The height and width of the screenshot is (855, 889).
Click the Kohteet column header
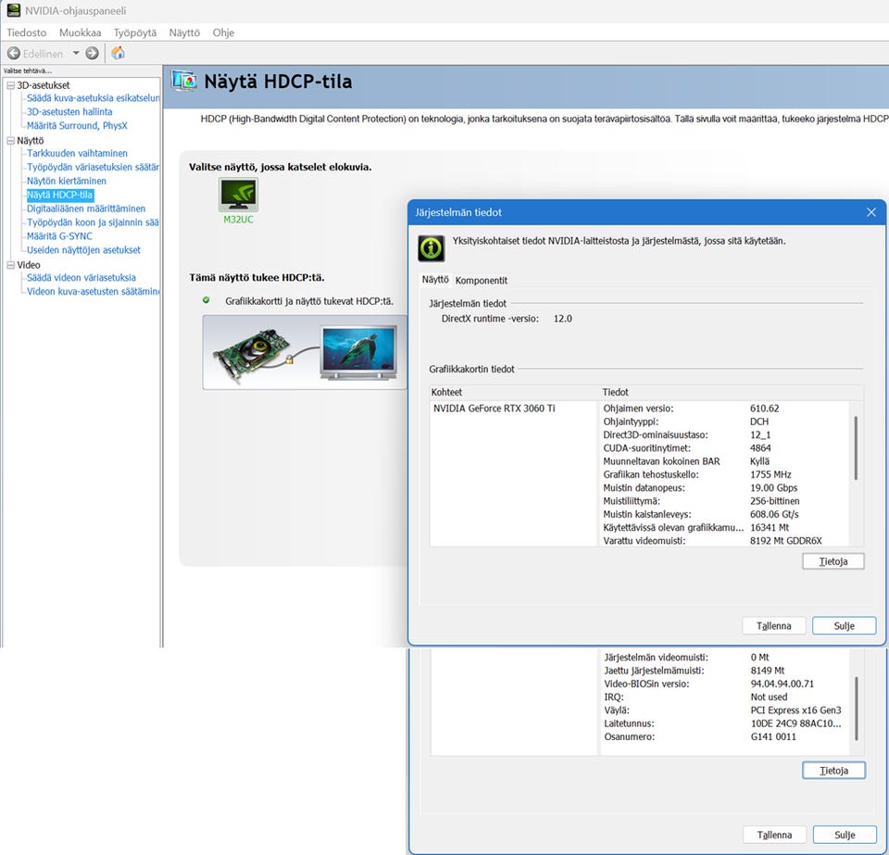(446, 393)
